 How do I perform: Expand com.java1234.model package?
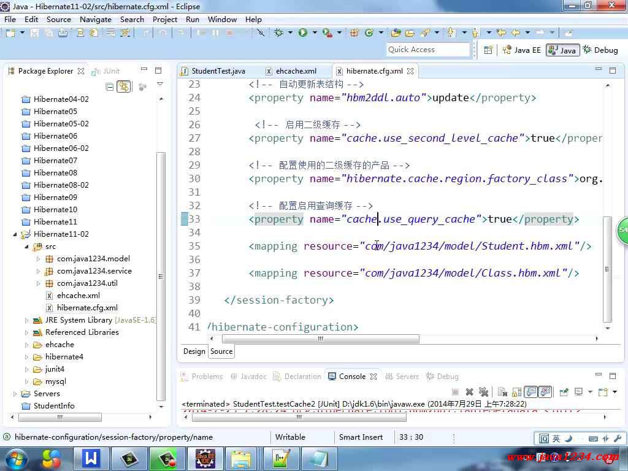pyautogui.click(x=38, y=259)
